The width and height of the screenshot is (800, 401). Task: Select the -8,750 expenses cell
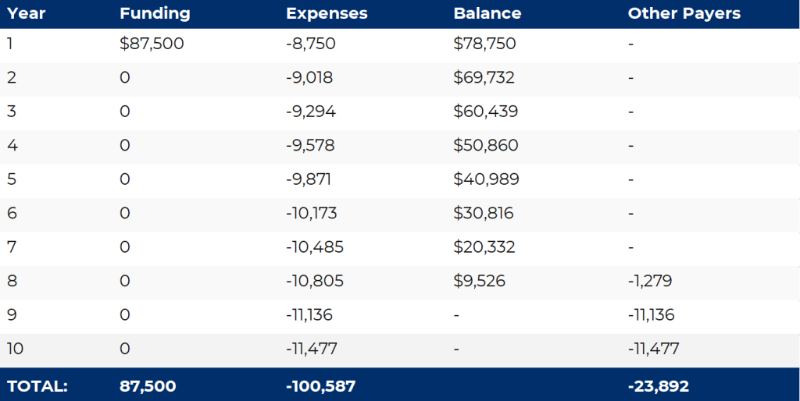tap(311, 44)
